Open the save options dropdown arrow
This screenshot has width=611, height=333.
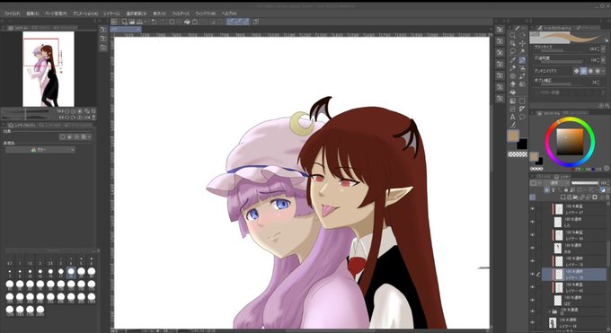pos(146,22)
